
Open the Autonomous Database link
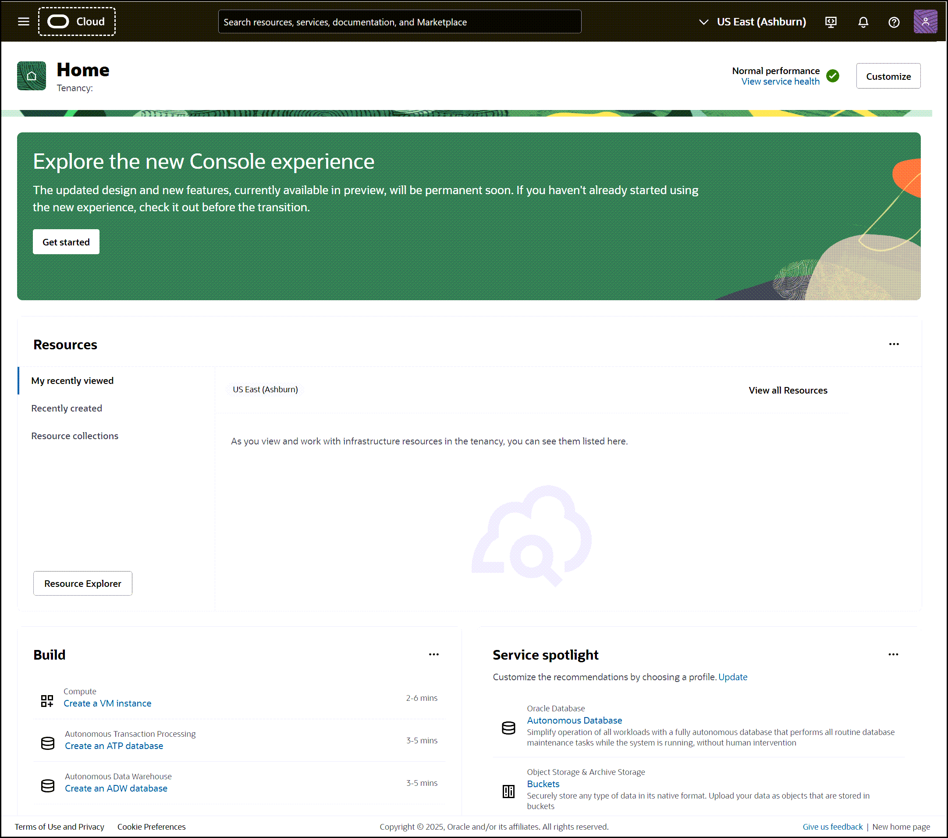[574, 720]
